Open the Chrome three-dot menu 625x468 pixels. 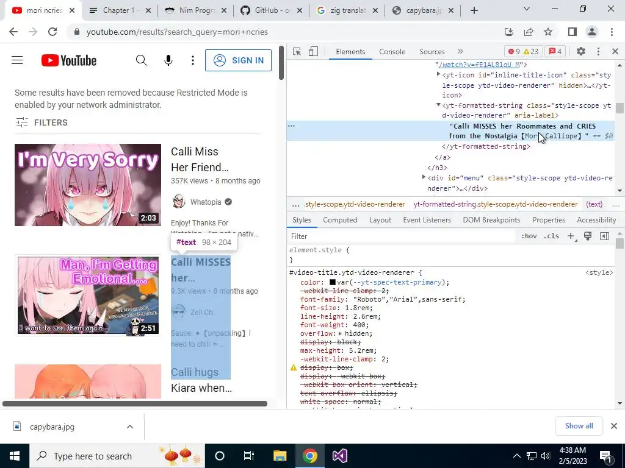612,32
